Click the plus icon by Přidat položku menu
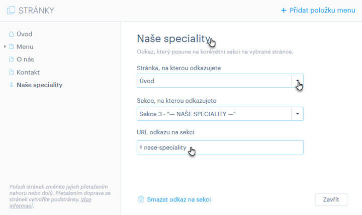Image resolution: width=362 pixels, height=215 pixels. point(284,11)
